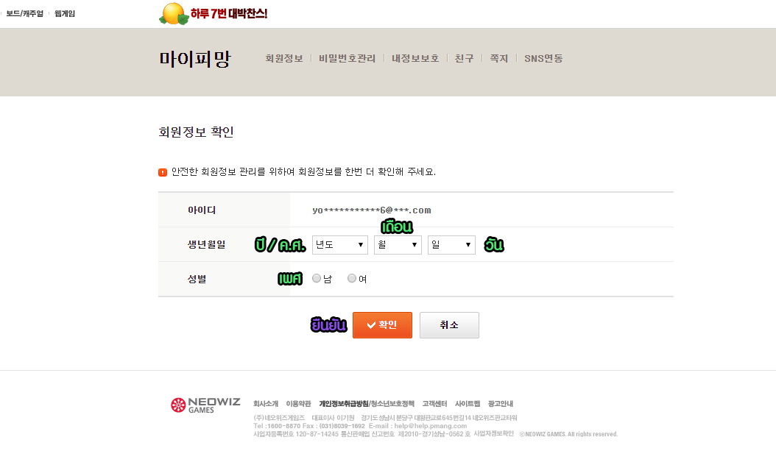The image size is (776, 476).
Task: Select the 남 (male) radio button
Action: coord(317,278)
